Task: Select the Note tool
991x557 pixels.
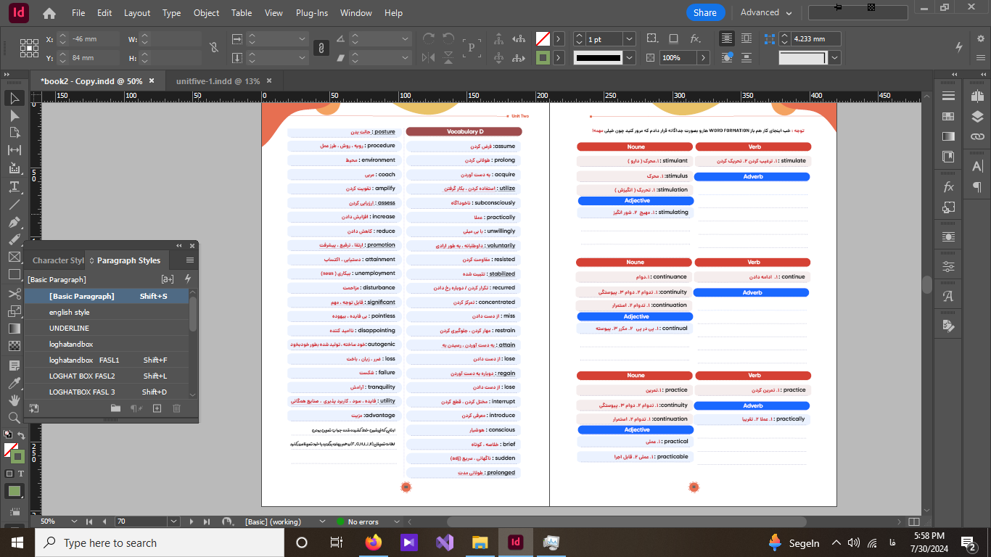Action: pyautogui.click(x=15, y=365)
